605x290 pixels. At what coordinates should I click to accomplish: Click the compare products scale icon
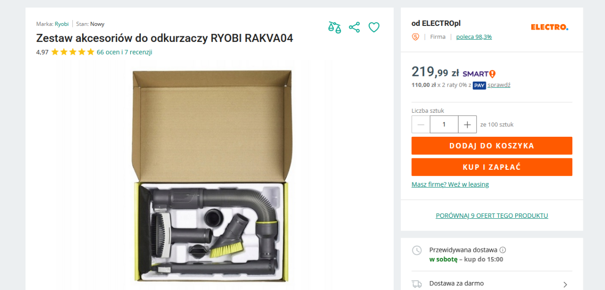pos(335,27)
